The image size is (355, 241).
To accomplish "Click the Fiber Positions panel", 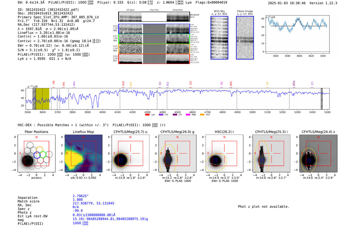I will coord(37,153).
